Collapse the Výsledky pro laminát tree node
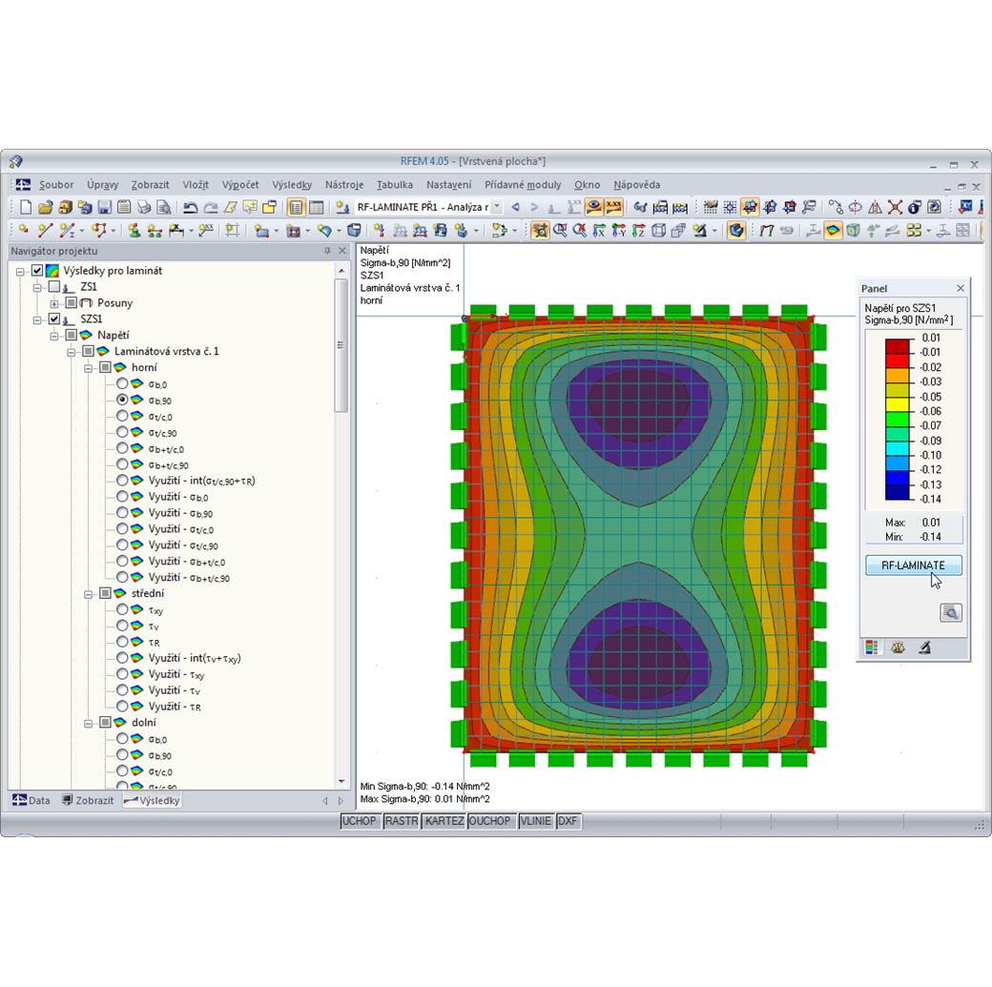 [20, 272]
